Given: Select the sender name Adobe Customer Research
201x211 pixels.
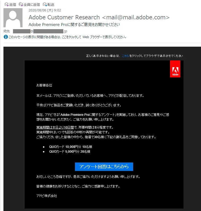Looking at the screenshot, I should (64, 17).
